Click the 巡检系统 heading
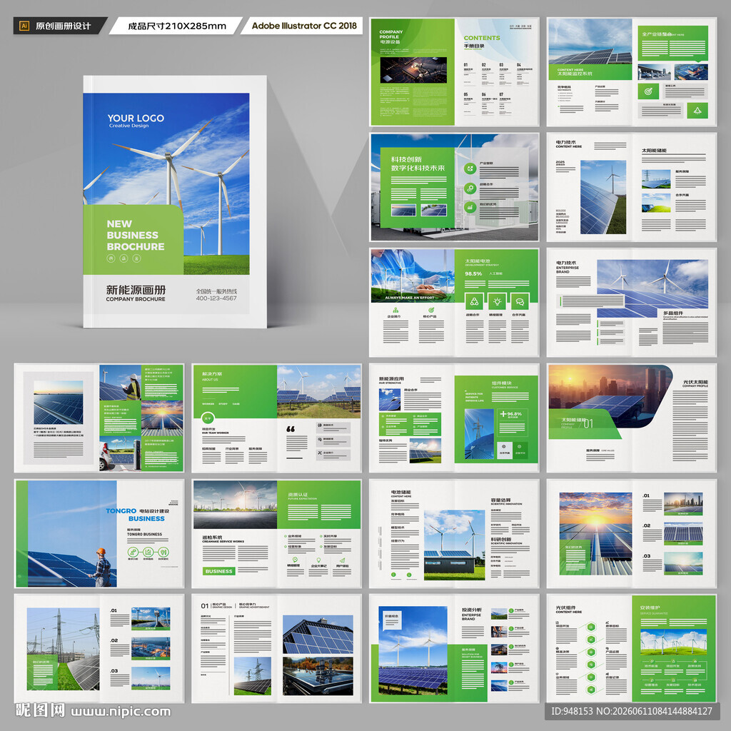 [x=212, y=538]
